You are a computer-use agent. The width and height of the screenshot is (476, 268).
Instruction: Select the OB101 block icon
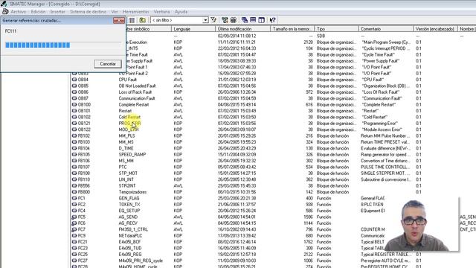click(x=74, y=111)
